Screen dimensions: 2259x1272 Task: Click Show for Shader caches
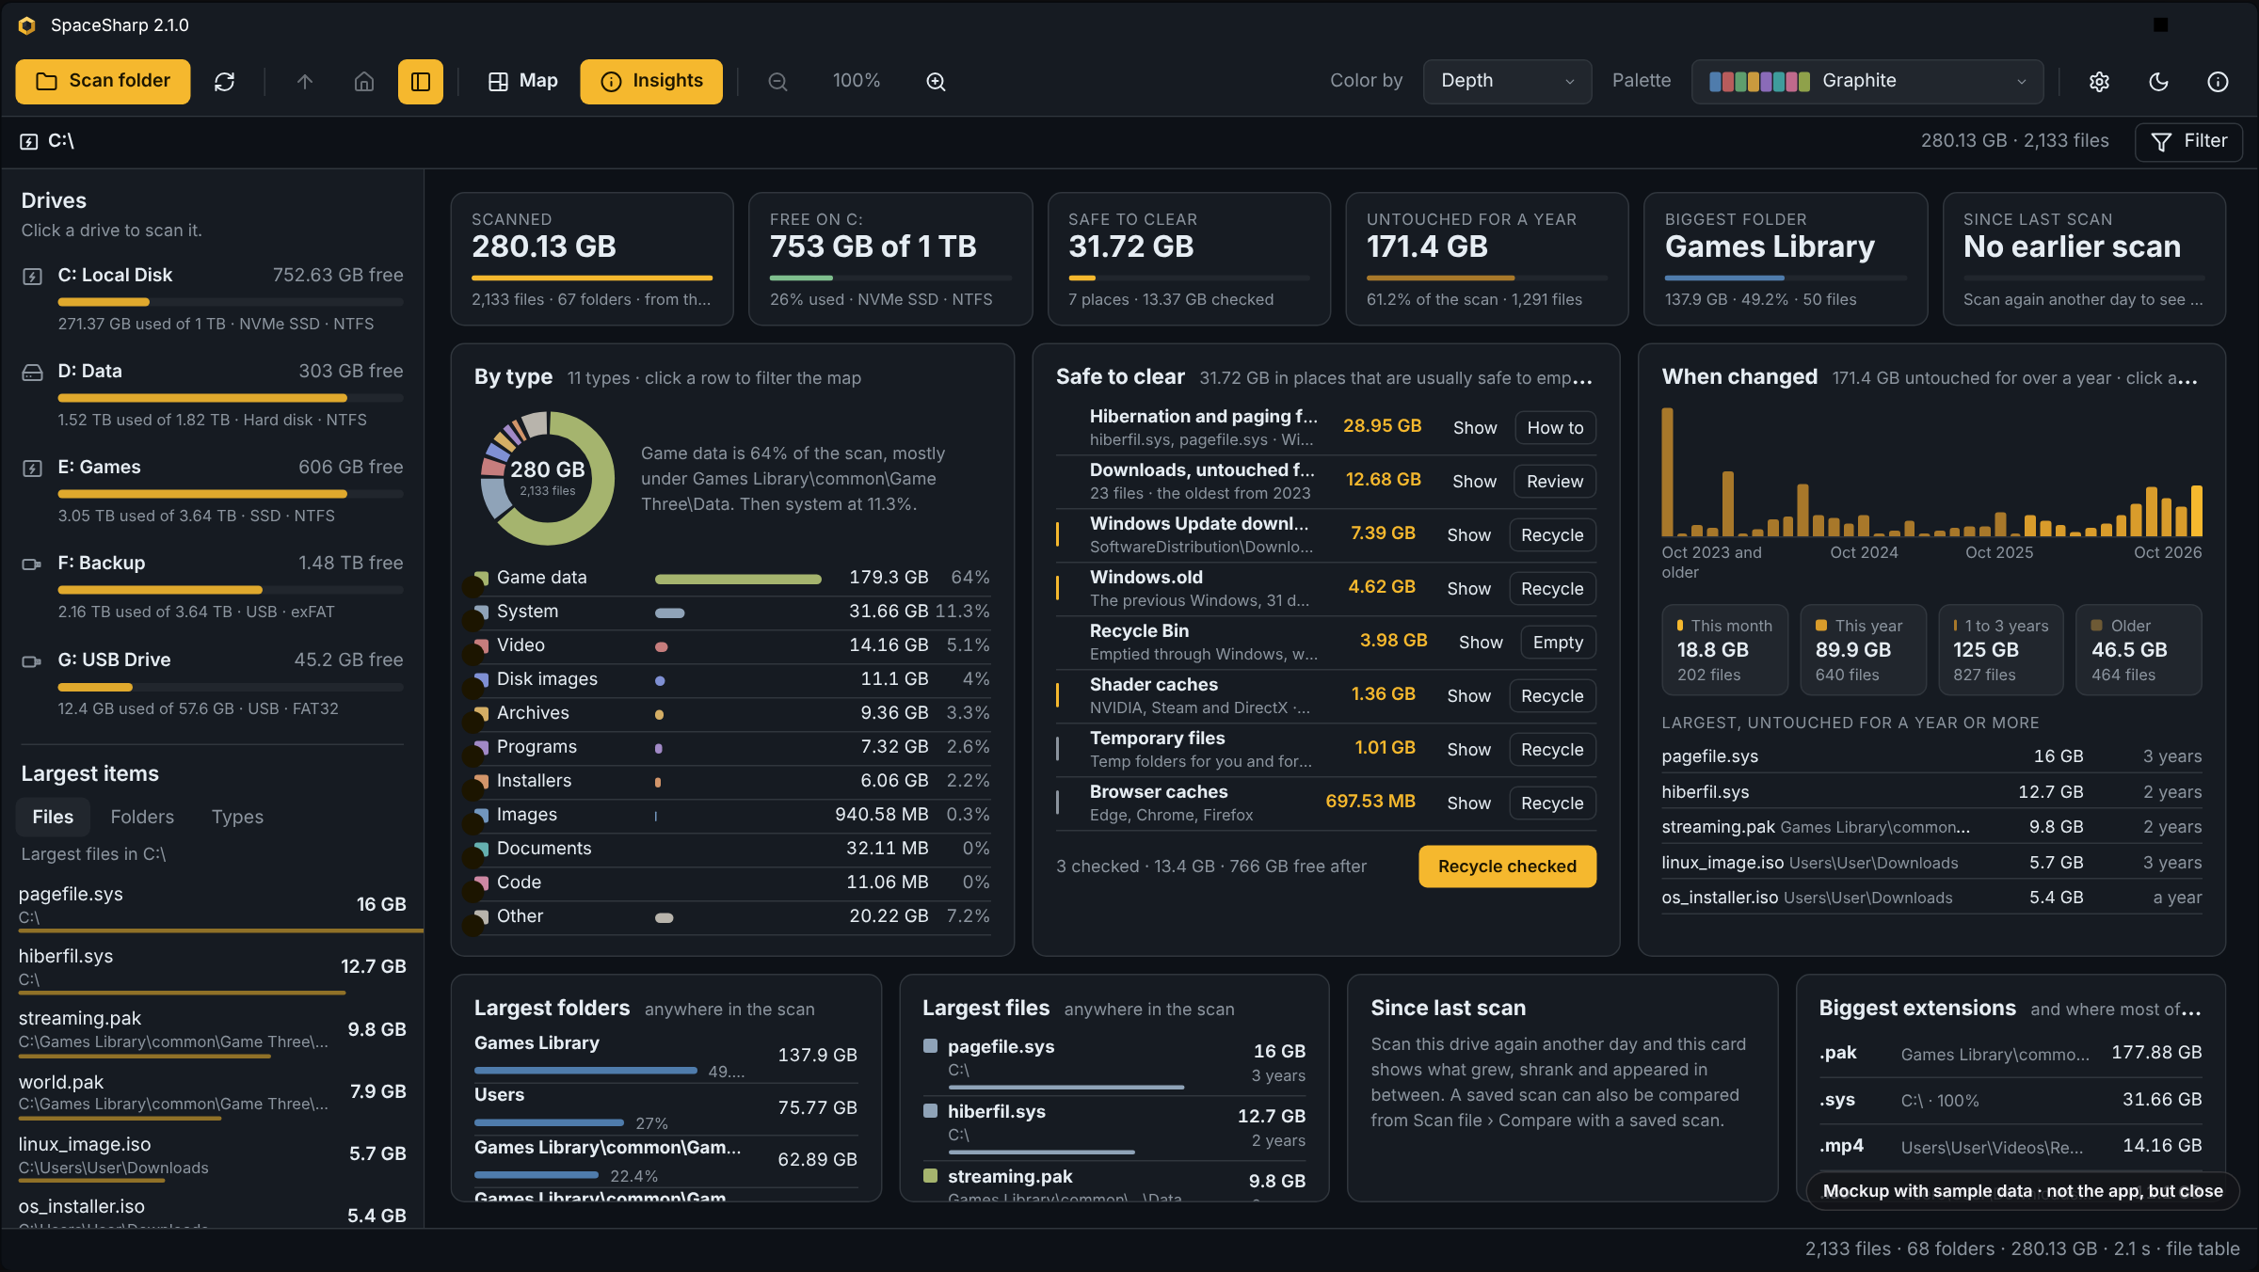[x=1468, y=695]
